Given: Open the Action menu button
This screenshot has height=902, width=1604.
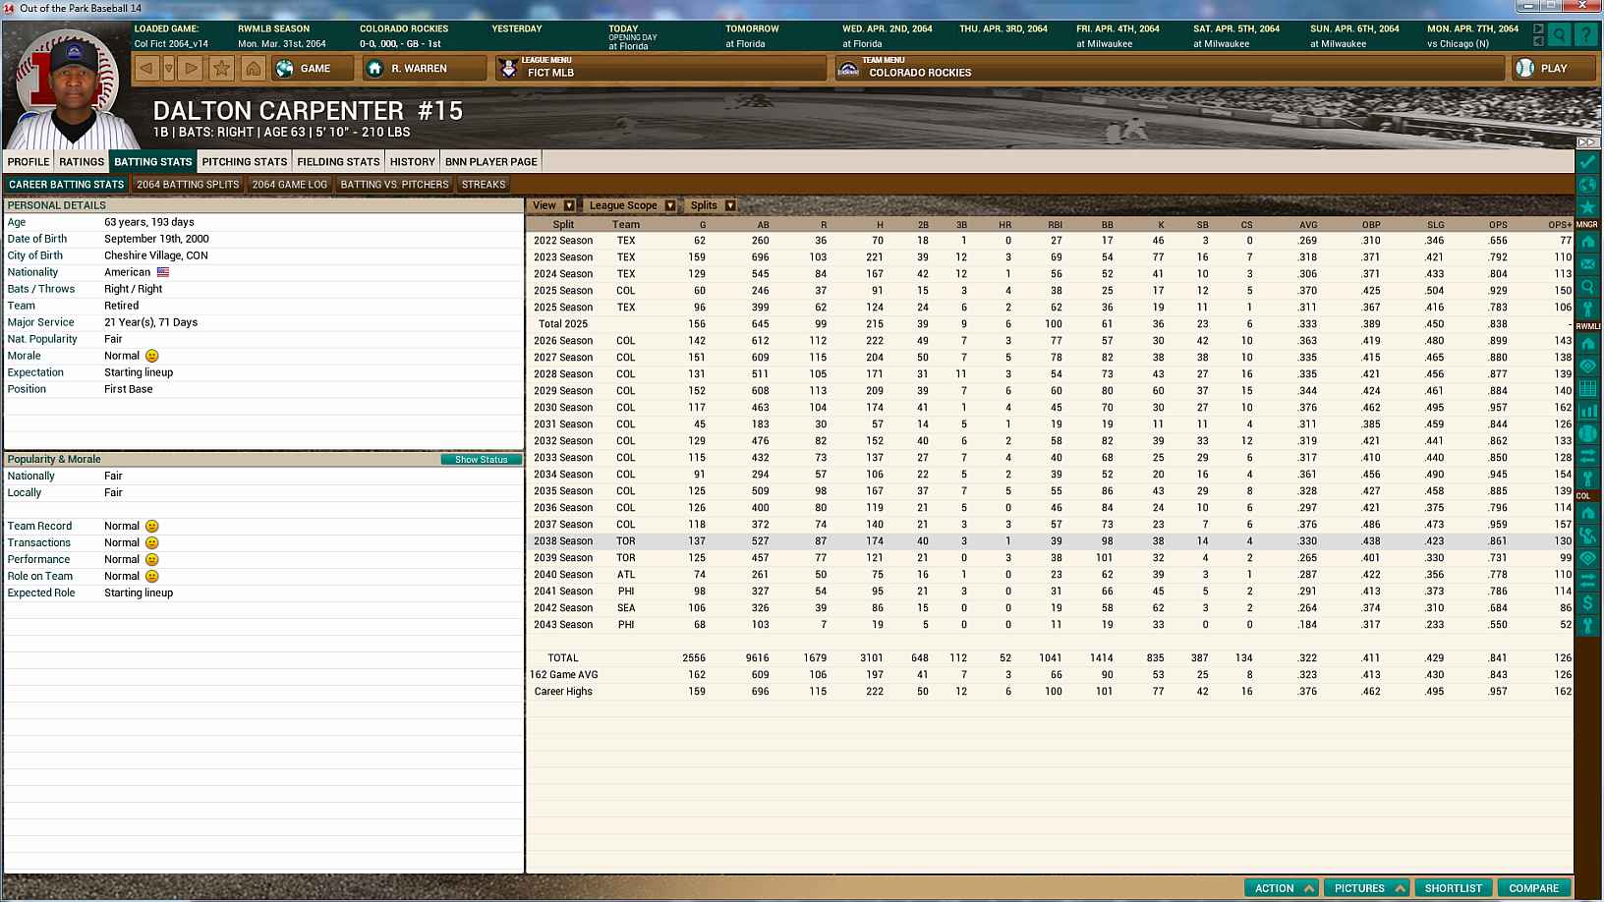Looking at the screenshot, I should (1283, 888).
